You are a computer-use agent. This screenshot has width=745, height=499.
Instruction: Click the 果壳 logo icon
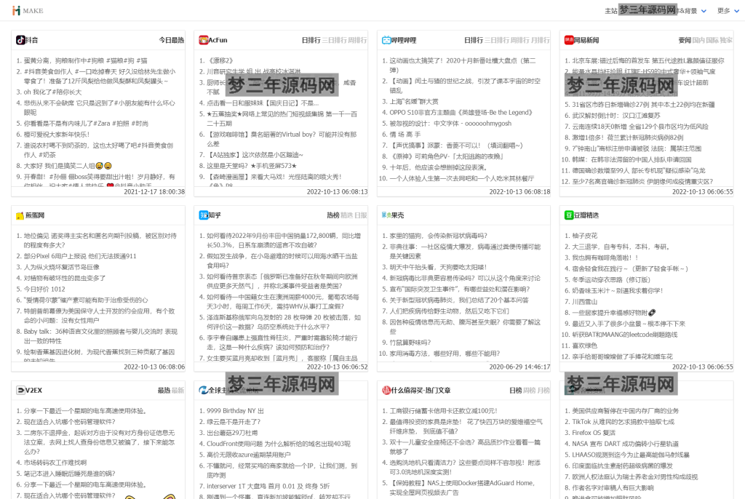pyautogui.click(x=386, y=215)
